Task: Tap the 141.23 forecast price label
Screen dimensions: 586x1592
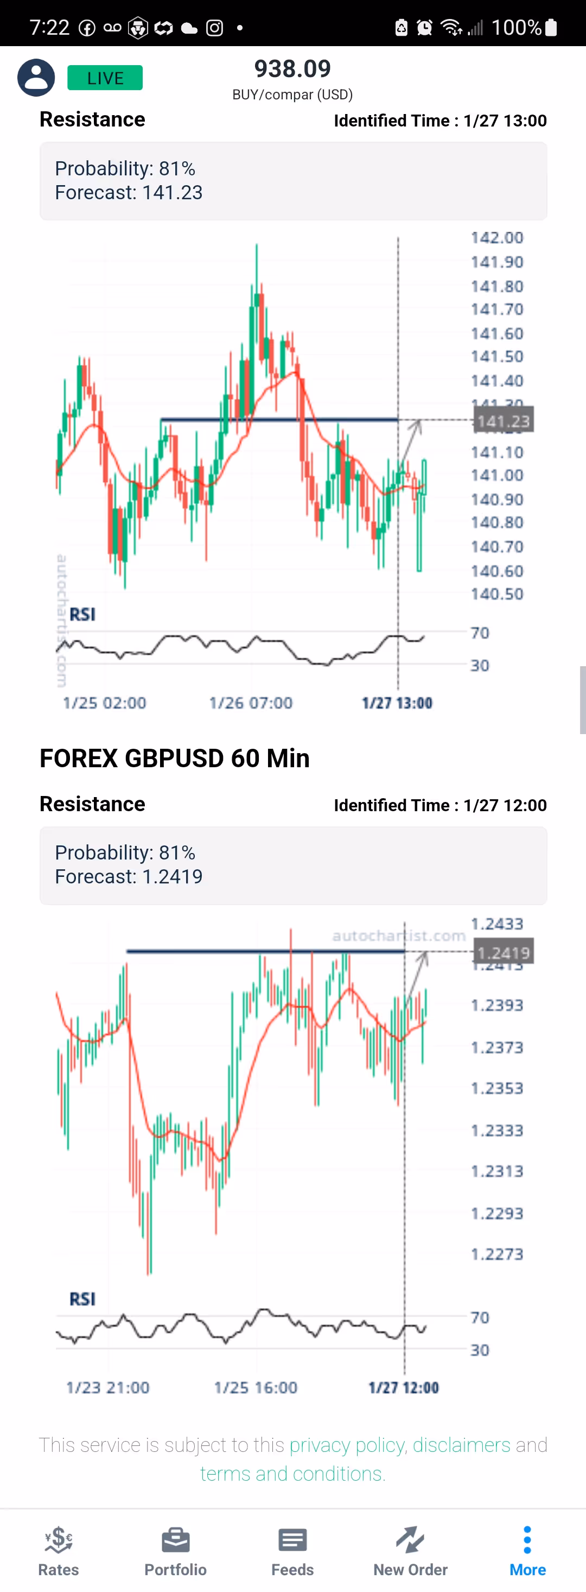Action: click(504, 421)
